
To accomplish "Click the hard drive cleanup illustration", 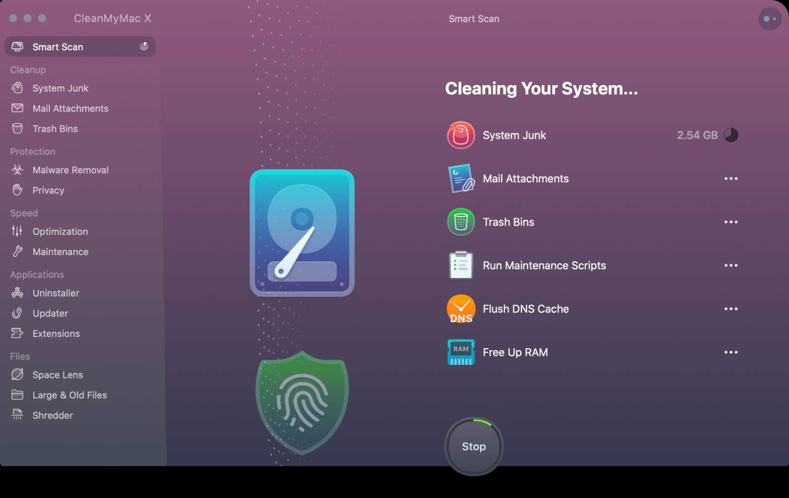I will (302, 233).
